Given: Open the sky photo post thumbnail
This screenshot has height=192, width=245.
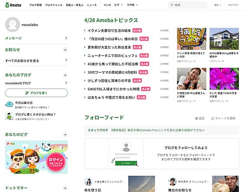Looking at the screenshot, I should (x=142, y=184).
